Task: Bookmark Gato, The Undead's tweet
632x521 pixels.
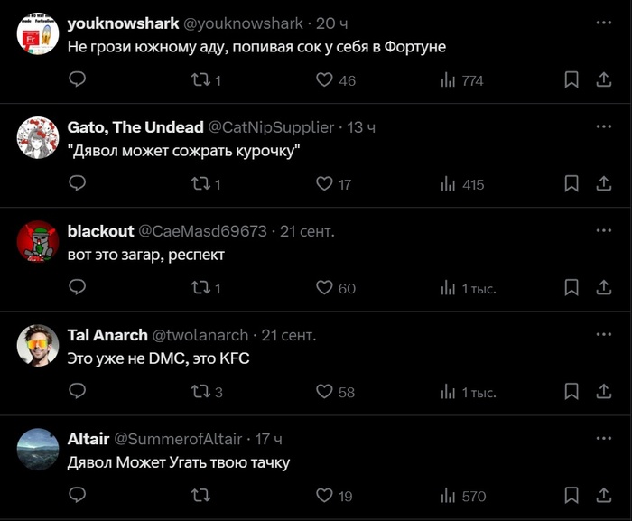Action: click(571, 183)
